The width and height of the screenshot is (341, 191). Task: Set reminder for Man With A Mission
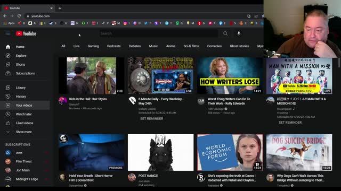(290, 123)
